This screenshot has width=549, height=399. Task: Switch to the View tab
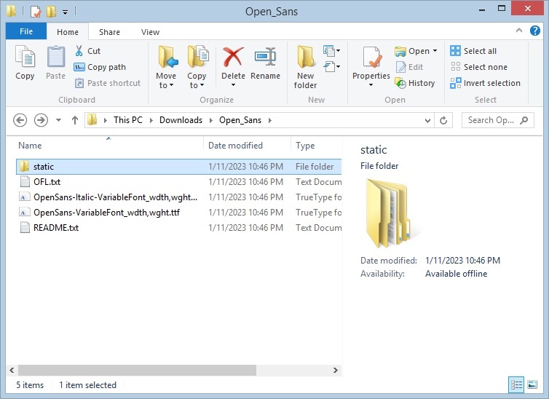tap(150, 32)
